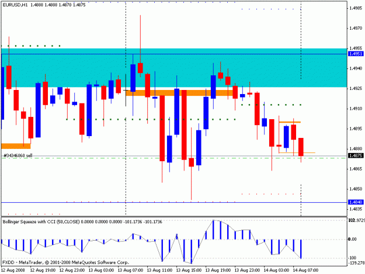This screenshot has width=365, height=274.
Task: Click the 12 Aug 2008 time label
Action: (x=13, y=270)
